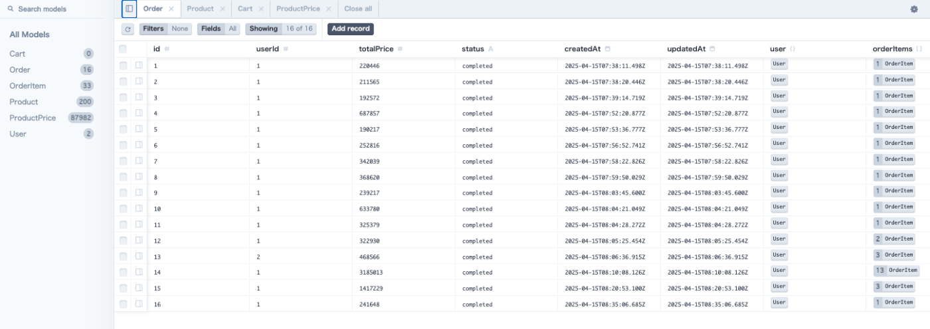
Task: Open the 3 OrderItem link for order 15
Action: point(895,286)
